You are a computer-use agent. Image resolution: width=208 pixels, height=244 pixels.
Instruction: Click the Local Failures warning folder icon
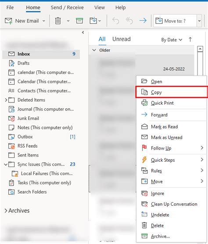pyautogui.click(x=15, y=174)
